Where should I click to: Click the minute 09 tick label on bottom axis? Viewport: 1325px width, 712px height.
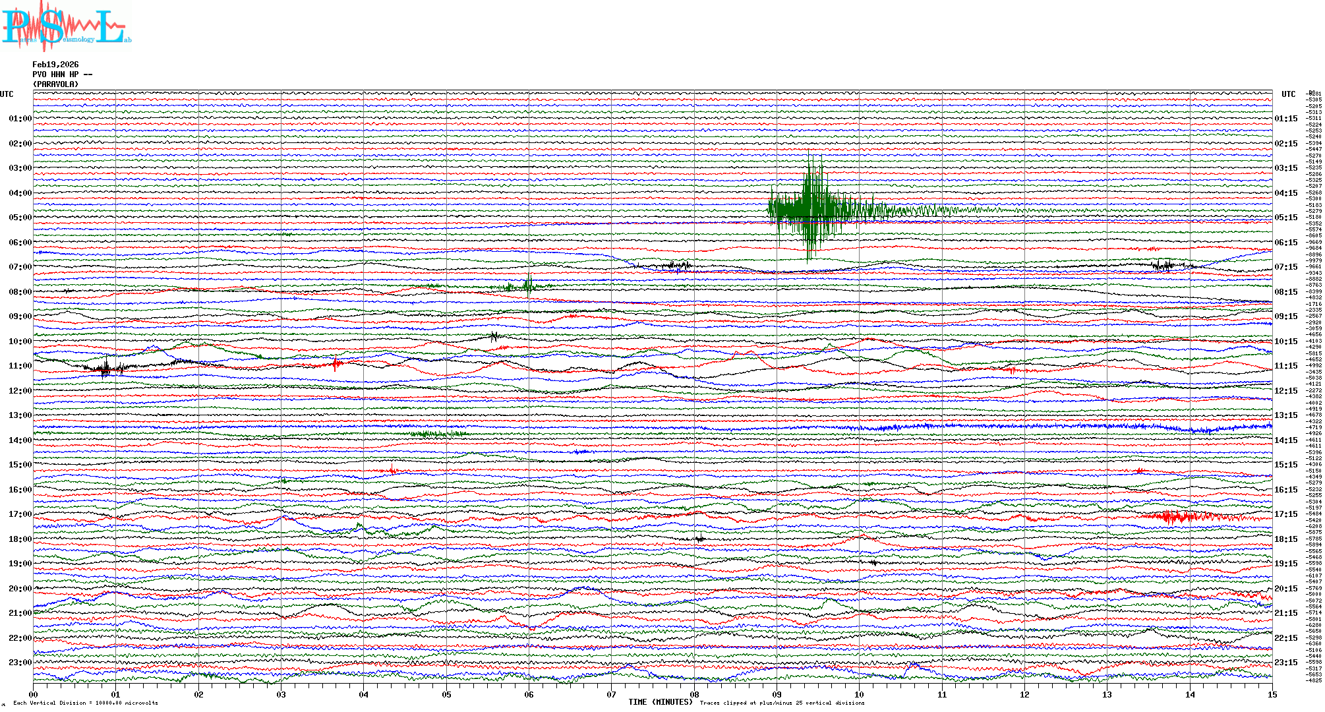[x=777, y=694]
